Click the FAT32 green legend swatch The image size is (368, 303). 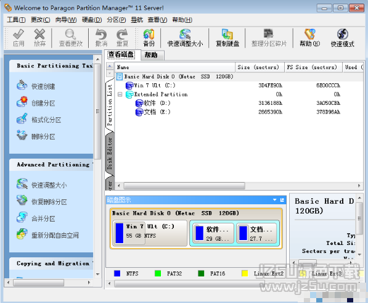[x=158, y=273]
